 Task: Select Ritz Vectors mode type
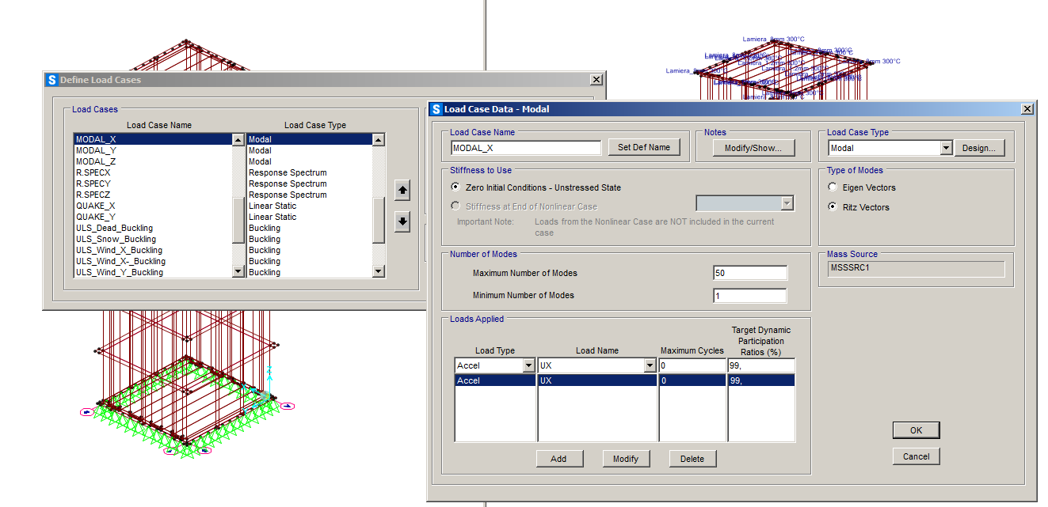pyautogui.click(x=833, y=207)
